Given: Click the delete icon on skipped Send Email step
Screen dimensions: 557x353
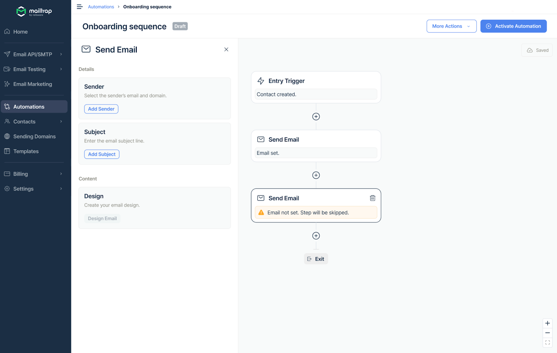Looking at the screenshot, I should point(372,198).
